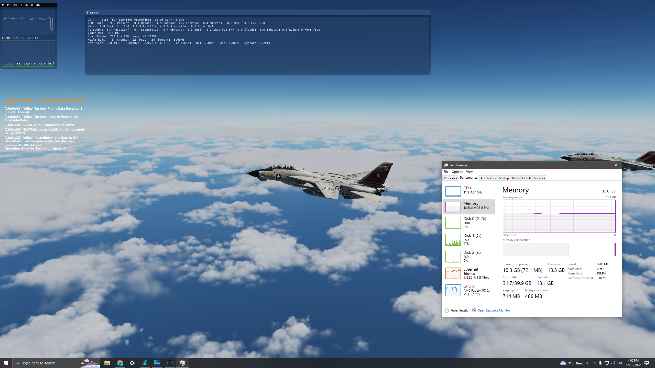Launch Chrome from the taskbar
Screen dimensions: 655x368
pyautogui.click(x=120, y=363)
